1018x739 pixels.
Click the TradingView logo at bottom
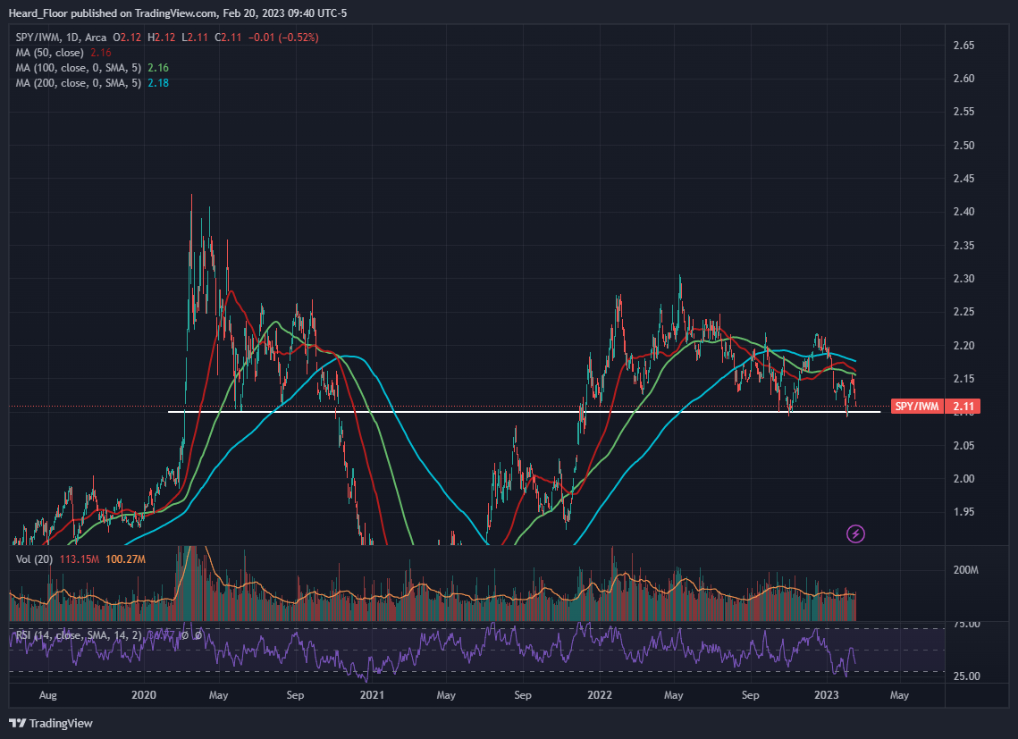click(x=51, y=723)
